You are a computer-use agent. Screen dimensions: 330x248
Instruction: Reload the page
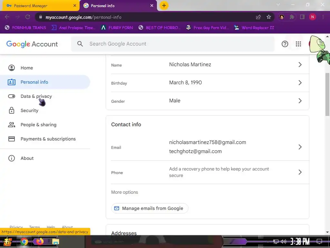click(x=28, y=17)
